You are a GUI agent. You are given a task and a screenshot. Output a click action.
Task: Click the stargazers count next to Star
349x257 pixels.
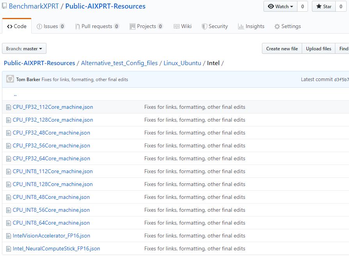pos(341,7)
